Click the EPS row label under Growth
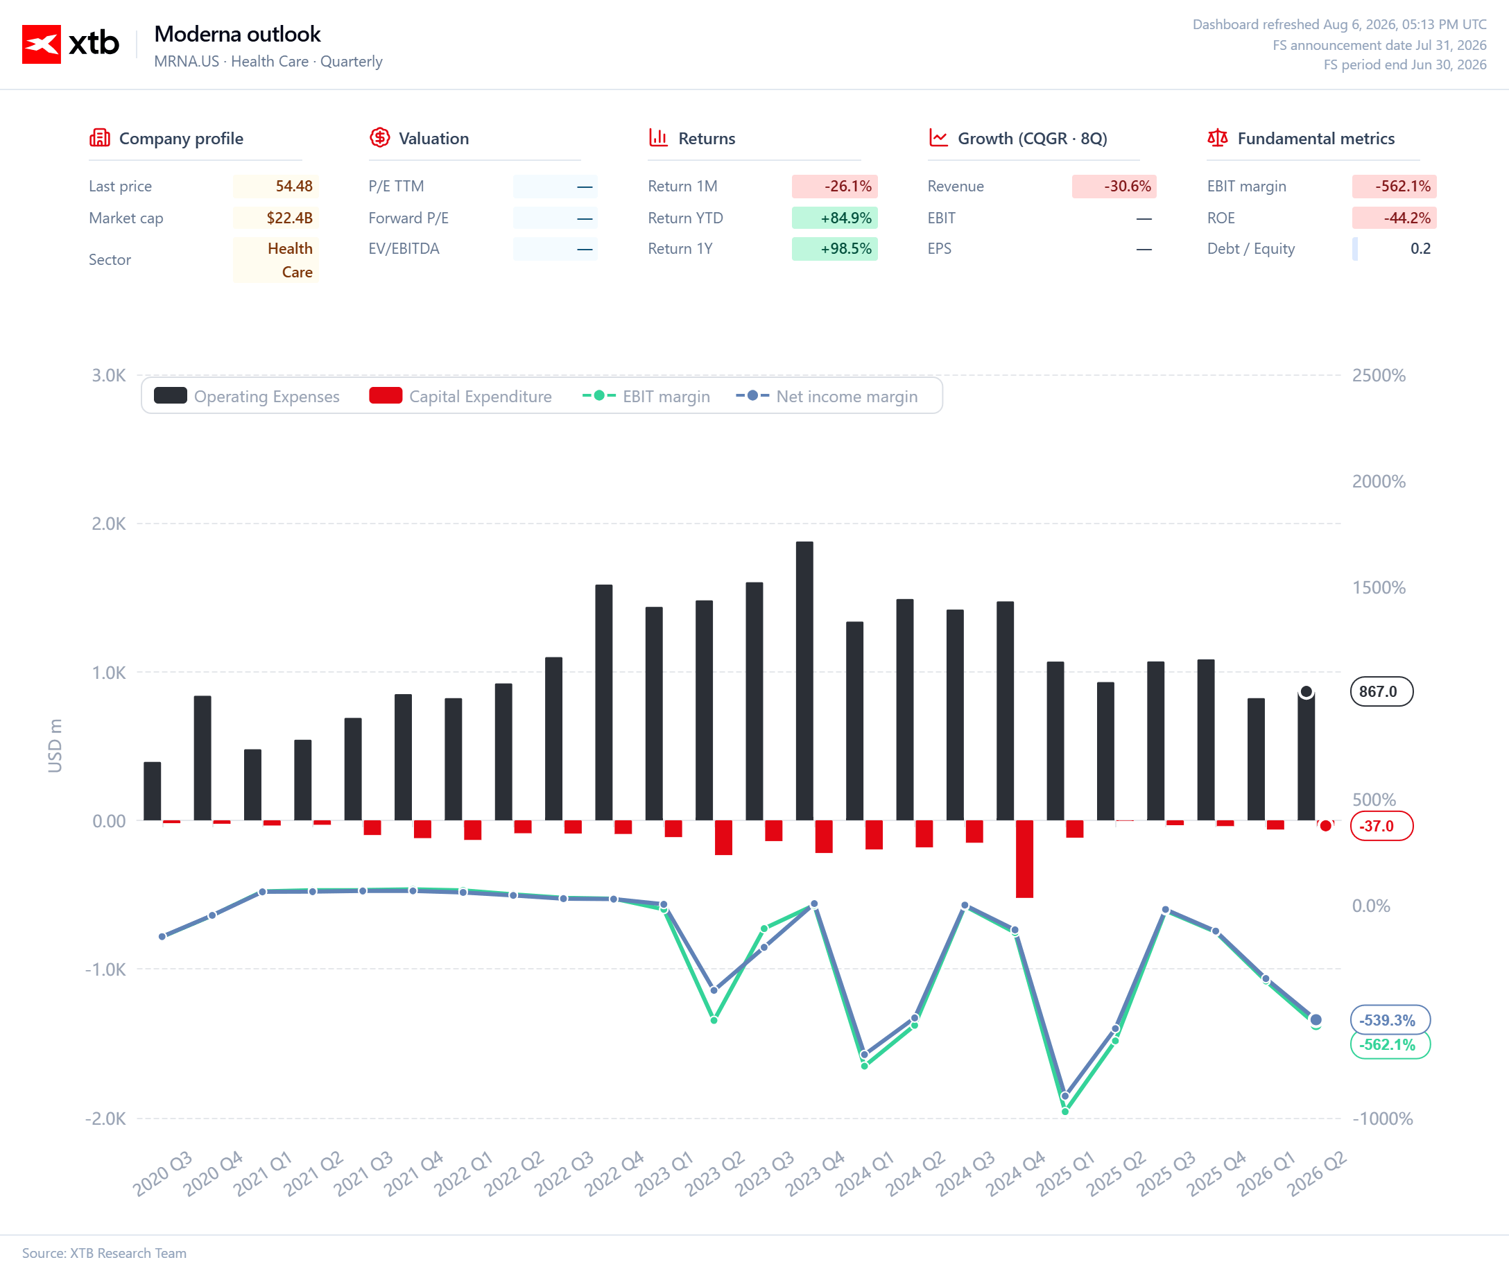Image resolution: width=1509 pixels, height=1269 pixels. (940, 249)
